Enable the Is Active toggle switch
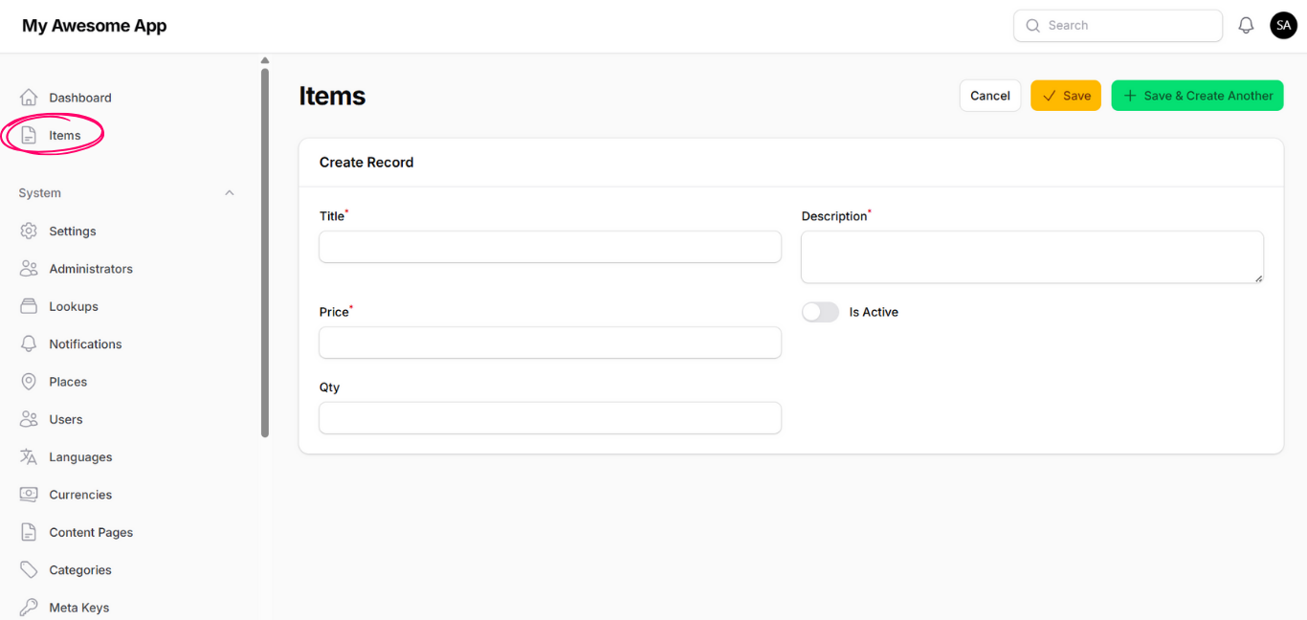This screenshot has height=620, width=1307. click(x=820, y=313)
